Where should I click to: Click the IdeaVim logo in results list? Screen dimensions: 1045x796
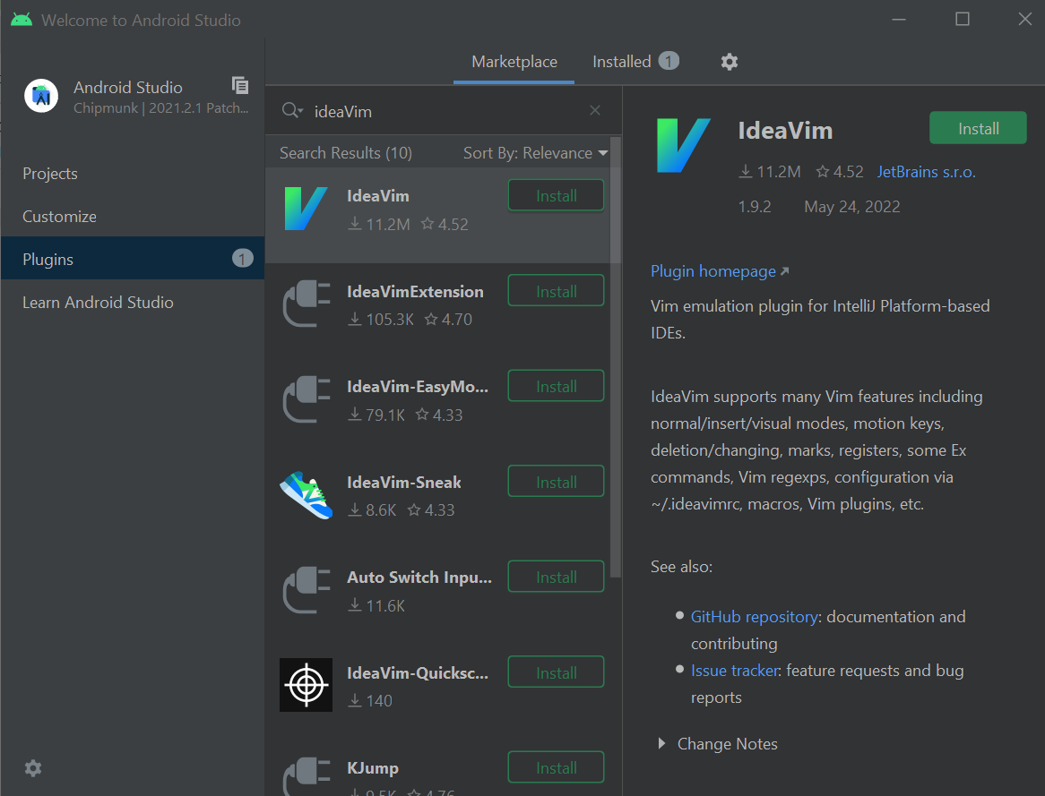click(306, 210)
